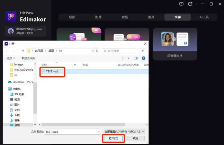Switch to the 音訊 tab
This screenshot has height=145, width=224.
coord(125,17)
